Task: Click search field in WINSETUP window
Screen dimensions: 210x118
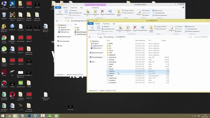Action: (x=201, y=37)
